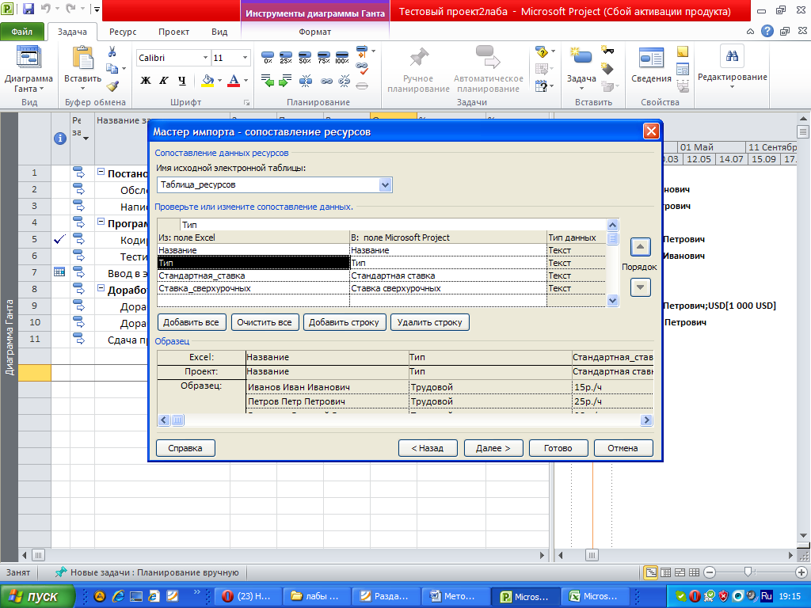Image resolution: width=811 pixels, height=608 pixels.
Task: Open the лабы folder taskbar item
Action: pyautogui.click(x=317, y=597)
